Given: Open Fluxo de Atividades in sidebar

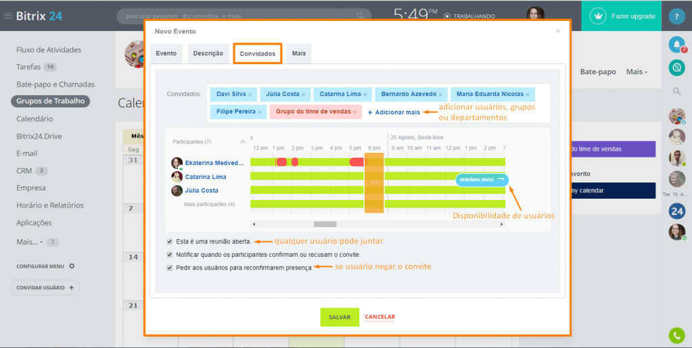Looking at the screenshot, I should click(x=49, y=50).
